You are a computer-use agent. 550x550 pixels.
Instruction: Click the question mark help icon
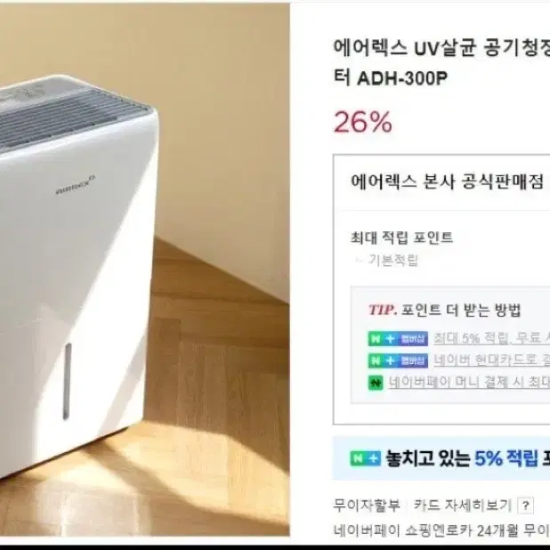pyautogui.click(x=525, y=506)
